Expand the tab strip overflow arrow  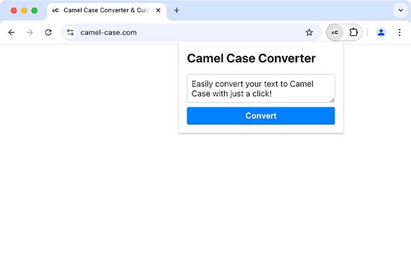point(401,10)
